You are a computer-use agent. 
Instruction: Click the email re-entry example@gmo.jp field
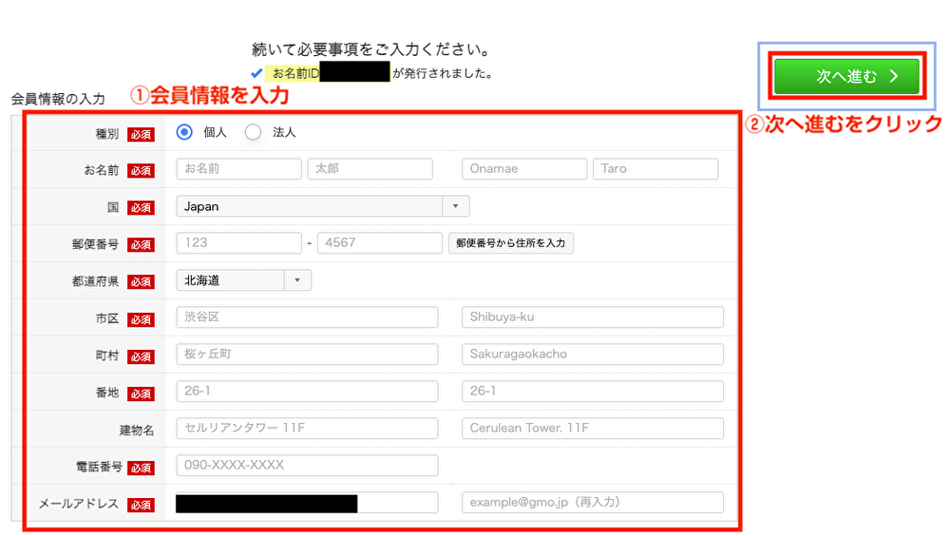tap(592, 503)
